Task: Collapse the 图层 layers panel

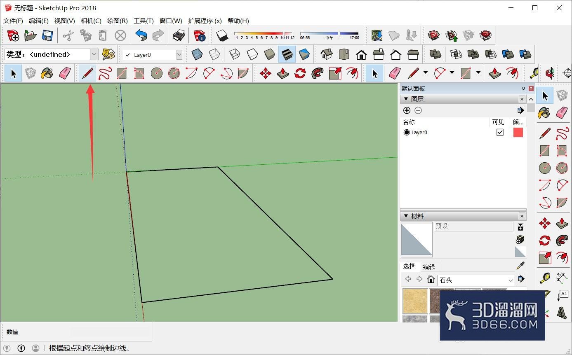Action: pyautogui.click(x=406, y=99)
